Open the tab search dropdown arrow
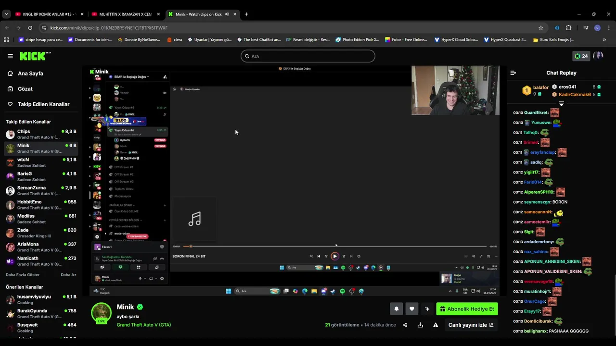Screen dimensions: 616x346 coord(6,14)
